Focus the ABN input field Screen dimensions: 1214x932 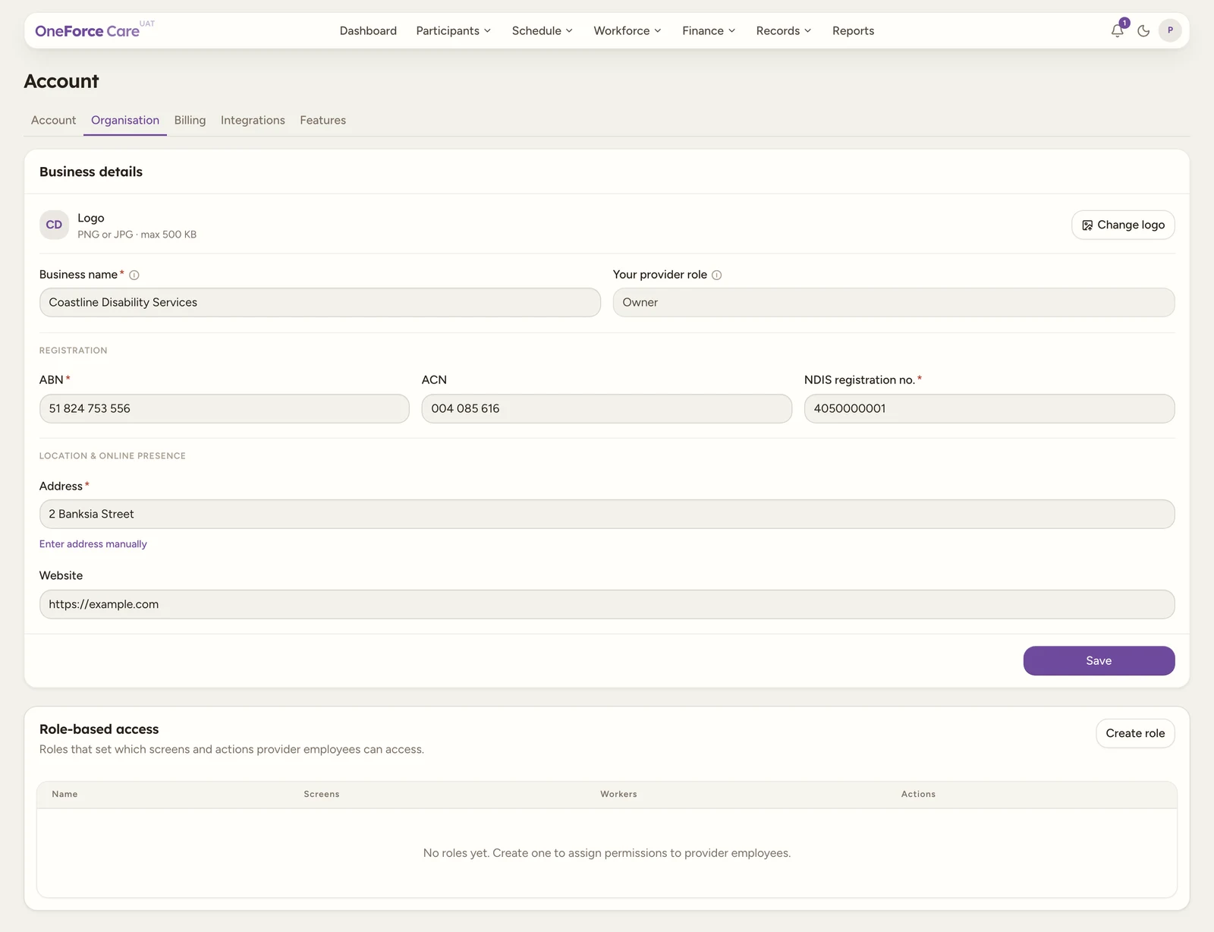pyautogui.click(x=225, y=408)
